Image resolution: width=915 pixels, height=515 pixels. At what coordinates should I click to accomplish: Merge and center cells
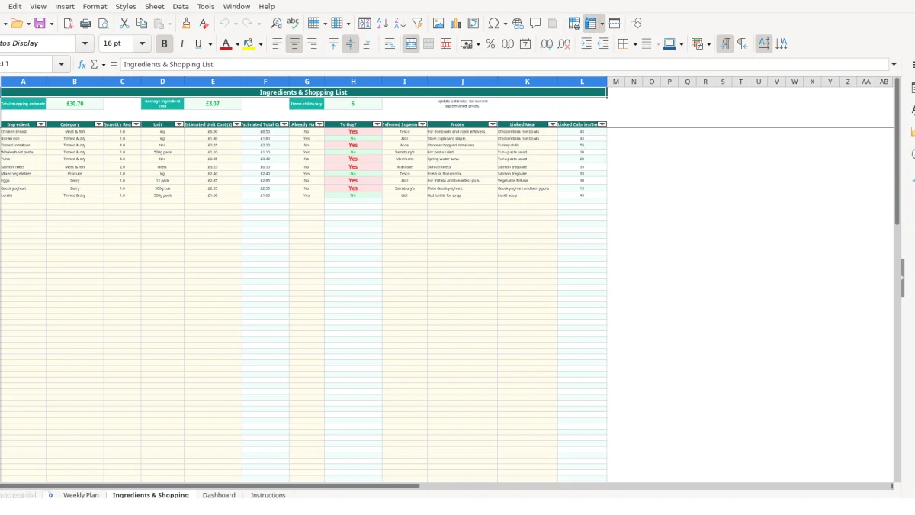point(411,44)
